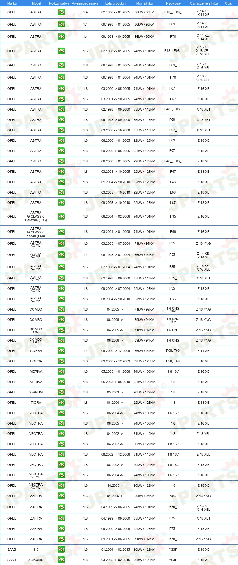
Task: Click the Pojemność silnika column header
Action: pos(85,3)
